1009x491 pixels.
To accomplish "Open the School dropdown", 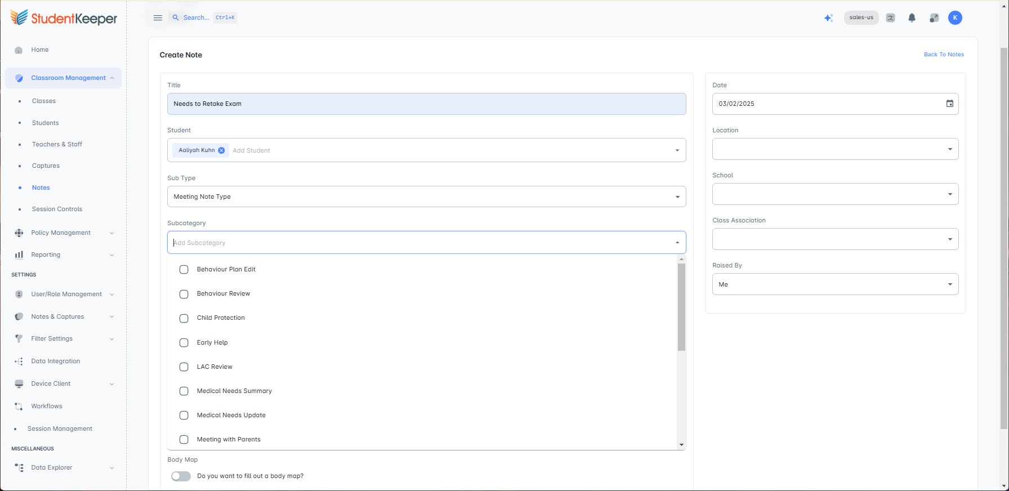I will coord(835,194).
